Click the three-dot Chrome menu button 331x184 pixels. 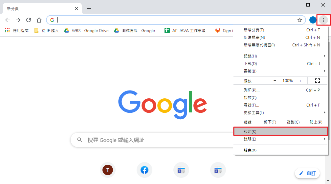pyautogui.click(x=323, y=20)
